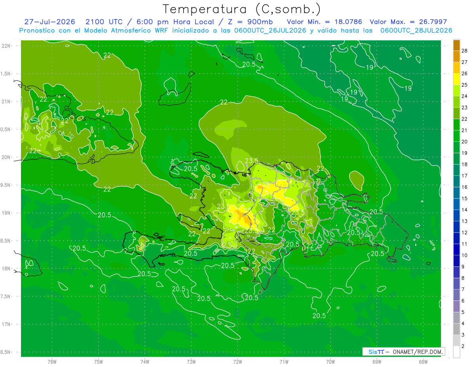Pick the dark blue legend swatch between 10 and 11
475x367 pixels.
pyautogui.click(x=456, y=249)
